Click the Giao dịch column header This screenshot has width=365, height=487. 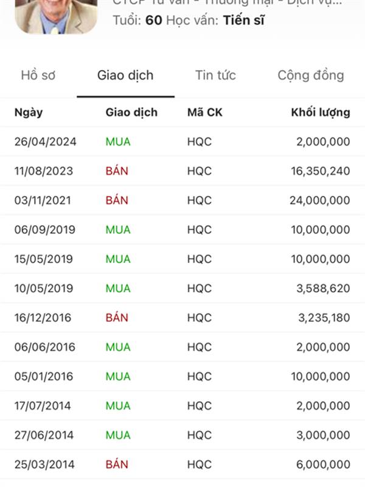131,113
